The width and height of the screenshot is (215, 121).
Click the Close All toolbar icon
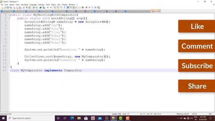tap(17, 7)
